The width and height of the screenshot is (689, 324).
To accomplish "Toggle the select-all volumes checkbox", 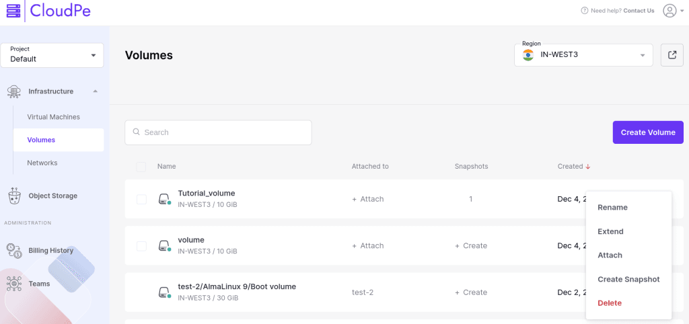I will 141,167.
